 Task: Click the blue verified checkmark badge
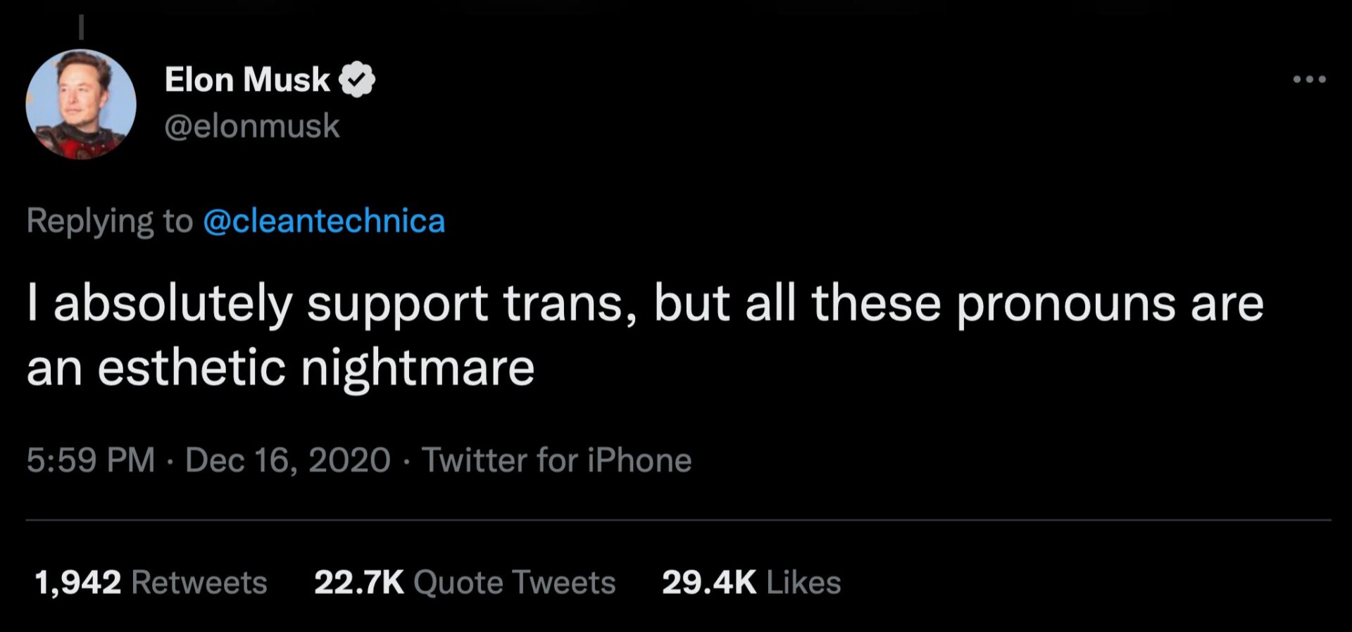357,80
